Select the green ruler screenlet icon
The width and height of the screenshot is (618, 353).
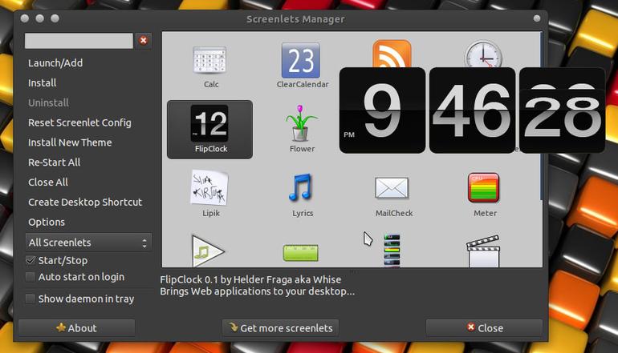tap(301, 253)
